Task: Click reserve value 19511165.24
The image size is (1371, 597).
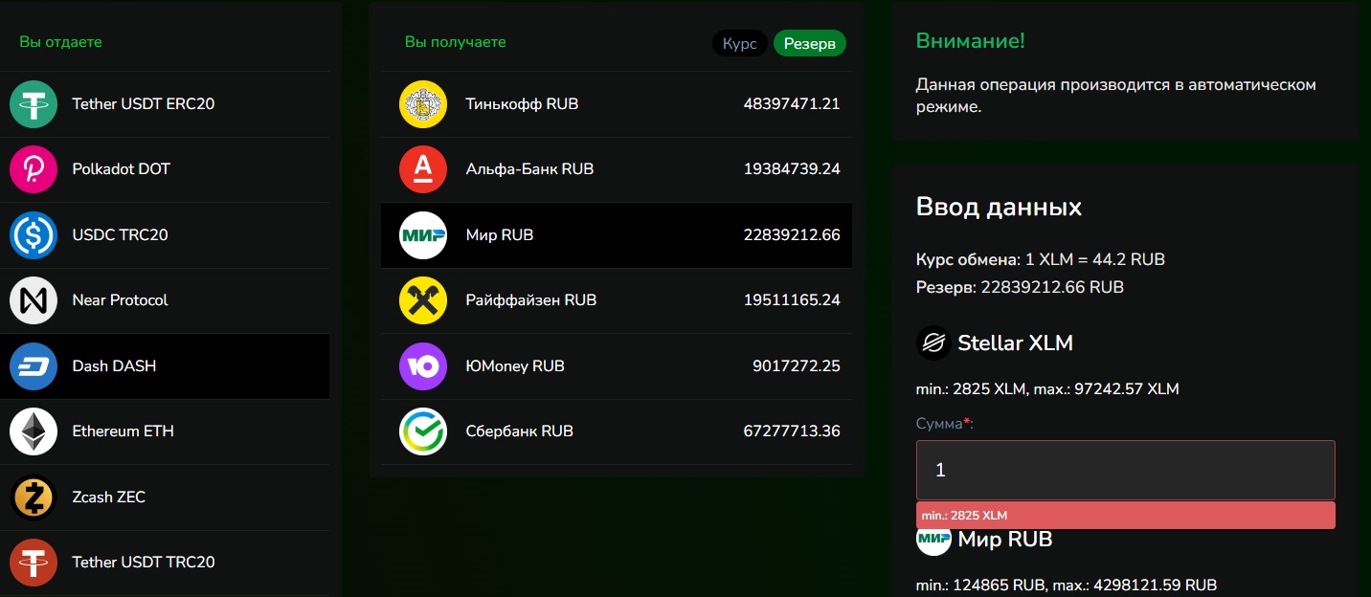Action: coord(792,300)
